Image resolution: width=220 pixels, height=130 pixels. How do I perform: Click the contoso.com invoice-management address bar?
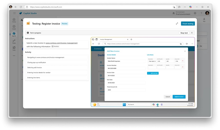[143, 44]
